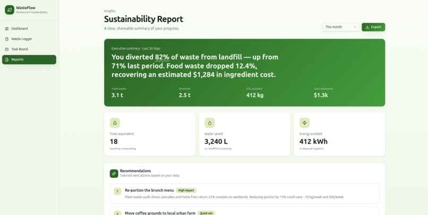The height and width of the screenshot is (215, 428).
Task: Click the lightning icon on Energy avoided card
Action: pyautogui.click(x=304, y=123)
